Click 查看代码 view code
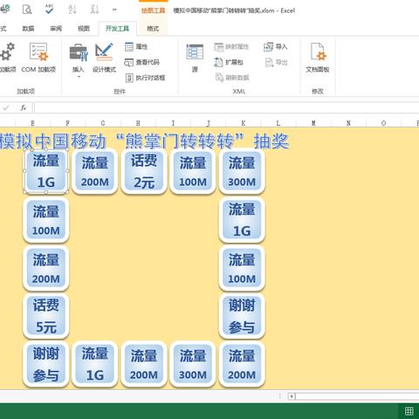The height and width of the screenshot is (419, 419). click(x=142, y=62)
